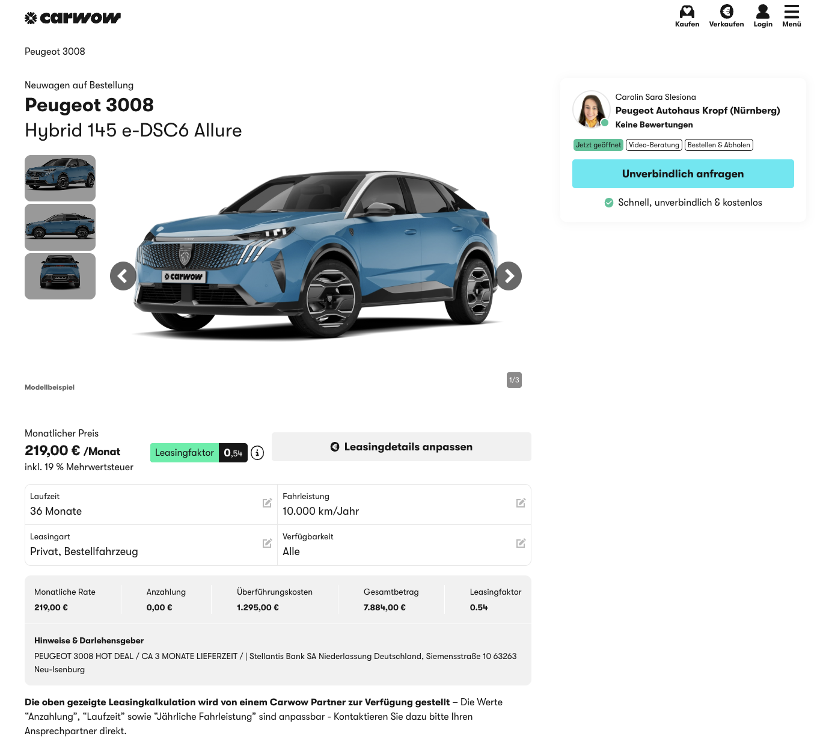Show the next car image
Viewport: 826px width, 742px height.
[509, 276]
